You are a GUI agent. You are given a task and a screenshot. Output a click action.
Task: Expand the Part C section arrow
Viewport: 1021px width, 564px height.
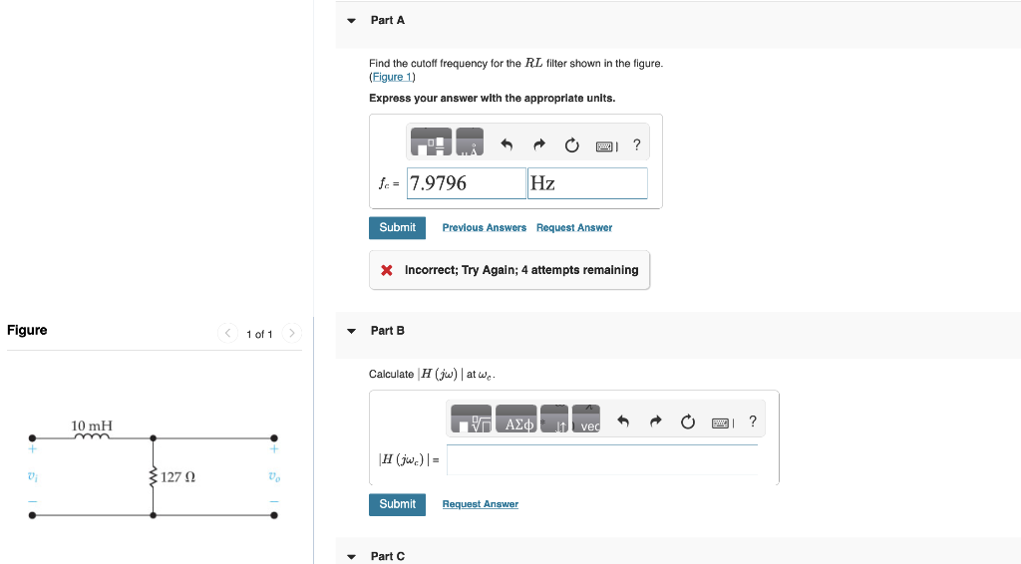[x=352, y=557]
